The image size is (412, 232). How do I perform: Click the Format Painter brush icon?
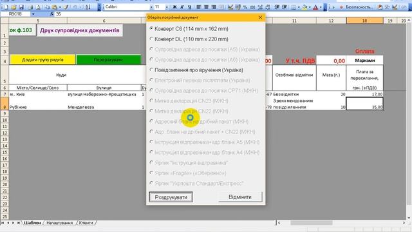pyautogui.click(x=66, y=7)
